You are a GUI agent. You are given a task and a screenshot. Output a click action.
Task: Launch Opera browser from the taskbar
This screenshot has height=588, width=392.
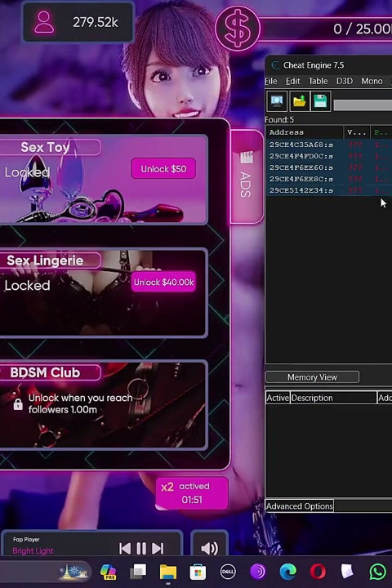tap(318, 572)
